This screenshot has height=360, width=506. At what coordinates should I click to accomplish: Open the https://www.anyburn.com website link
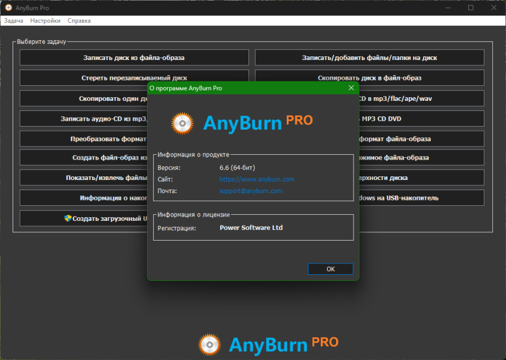(x=256, y=179)
